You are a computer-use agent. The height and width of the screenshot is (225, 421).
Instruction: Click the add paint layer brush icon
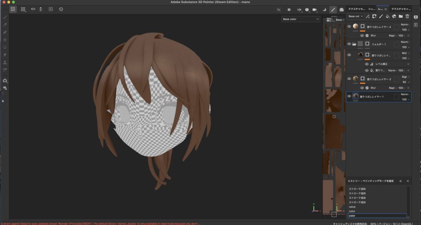(x=381, y=16)
